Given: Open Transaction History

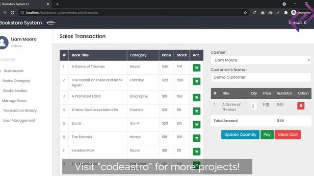Looking at the screenshot, I should coord(20,110).
